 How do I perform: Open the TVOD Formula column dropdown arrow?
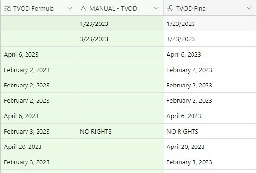click(x=70, y=8)
